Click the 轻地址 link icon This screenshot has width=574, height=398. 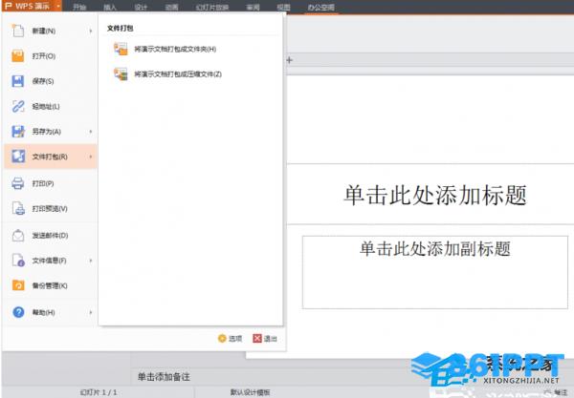18,106
